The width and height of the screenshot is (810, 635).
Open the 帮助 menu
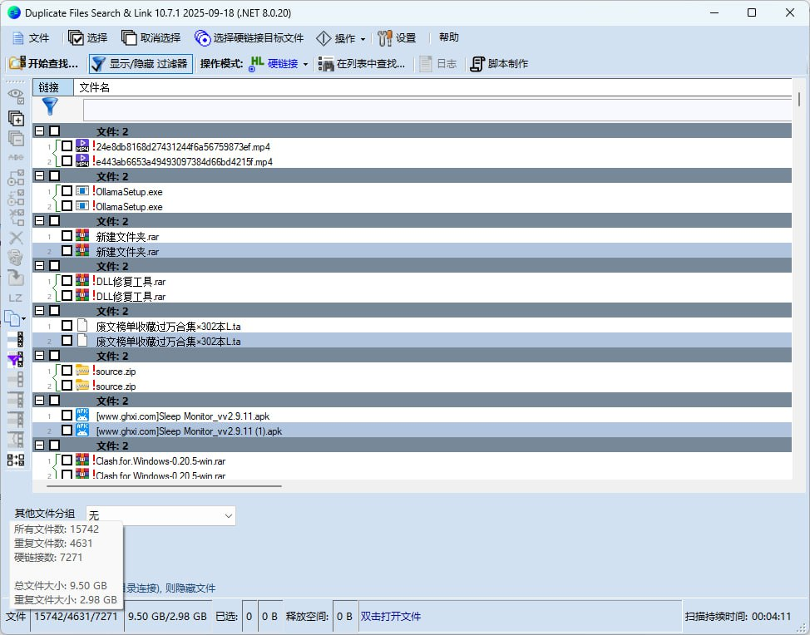pos(448,37)
